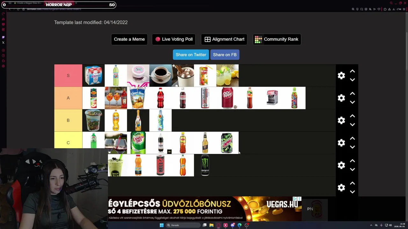Move the A tier row down

pyautogui.click(x=353, y=102)
